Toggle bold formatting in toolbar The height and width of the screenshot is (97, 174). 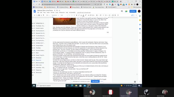77,15
